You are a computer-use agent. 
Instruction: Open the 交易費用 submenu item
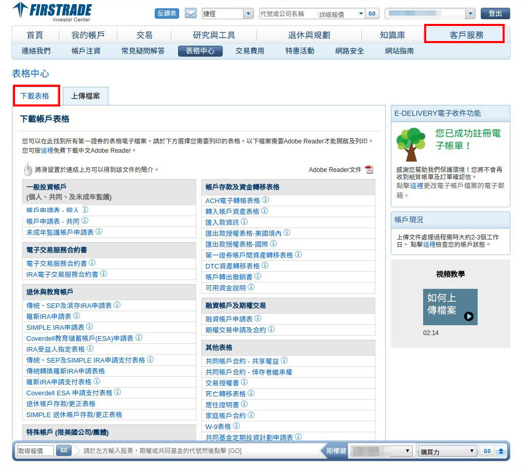pyautogui.click(x=250, y=51)
